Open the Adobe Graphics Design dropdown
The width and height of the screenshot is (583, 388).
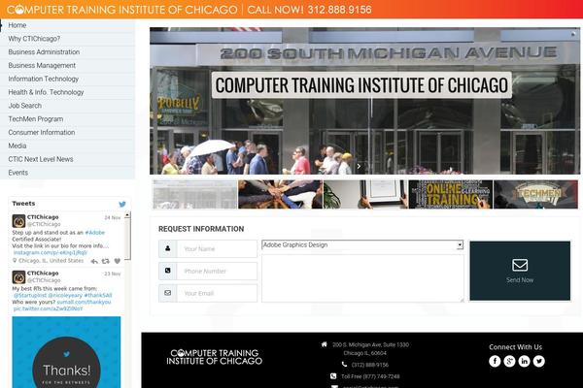[x=362, y=244]
